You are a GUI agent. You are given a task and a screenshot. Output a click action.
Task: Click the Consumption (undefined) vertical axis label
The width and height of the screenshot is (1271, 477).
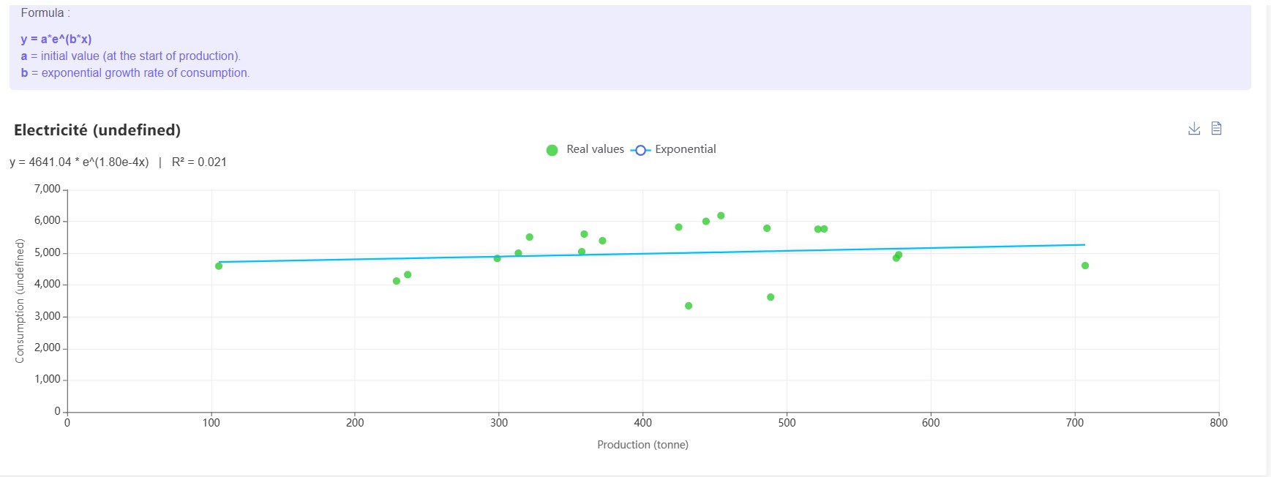pyautogui.click(x=20, y=301)
